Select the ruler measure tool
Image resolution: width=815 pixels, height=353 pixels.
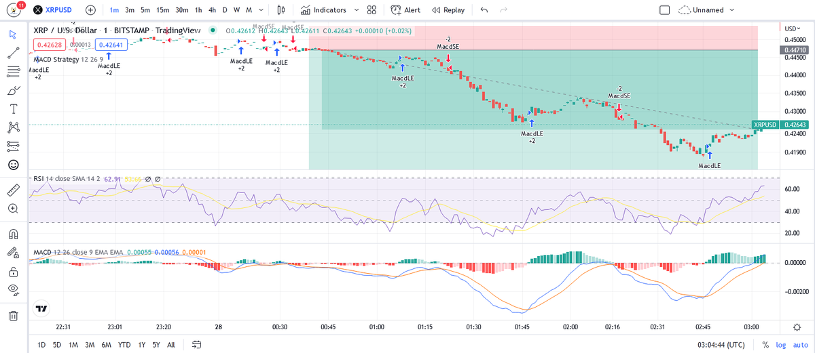click(13, 190)
